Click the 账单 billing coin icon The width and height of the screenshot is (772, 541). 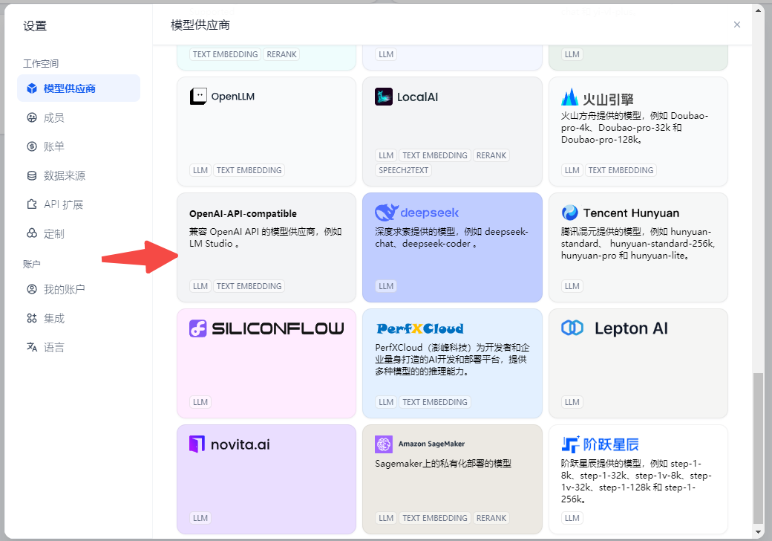(x=32, y=146)
